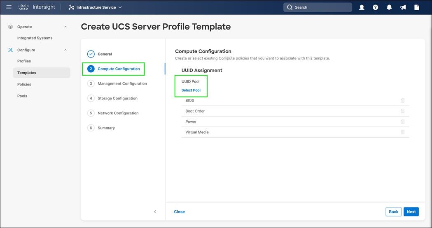Open the help question mark icon
Screen dimensions: 432x228
pos(375,7)
